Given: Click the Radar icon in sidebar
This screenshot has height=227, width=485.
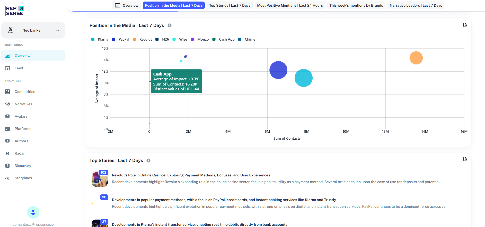Looking at the screenshot, I should point(7,153).
